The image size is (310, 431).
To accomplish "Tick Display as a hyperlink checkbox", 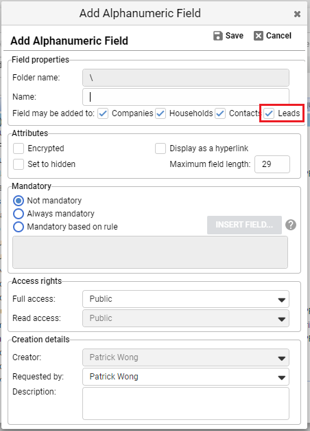I will [160, 148].
